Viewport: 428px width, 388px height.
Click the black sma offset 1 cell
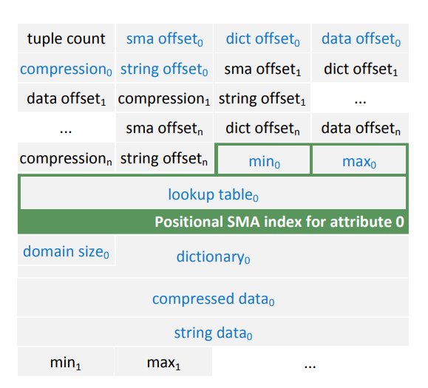pos(262,68)
